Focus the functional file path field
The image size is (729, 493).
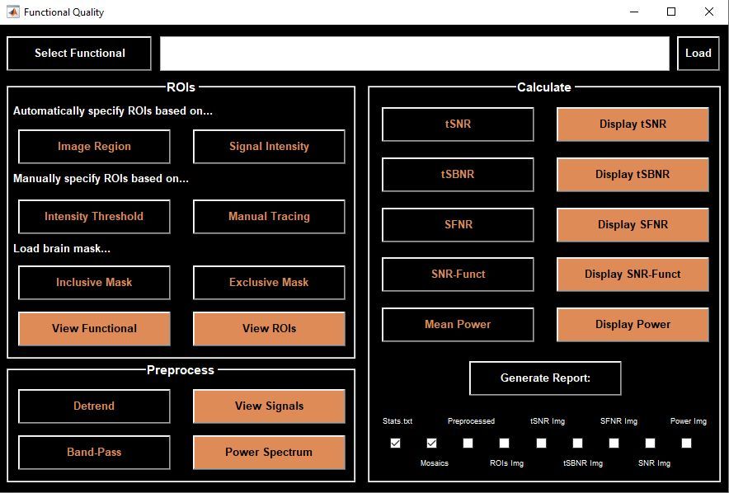(x=414, y=54)
